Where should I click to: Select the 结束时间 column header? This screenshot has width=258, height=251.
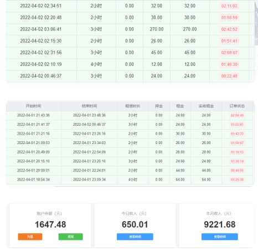click(x=89, y=106)
